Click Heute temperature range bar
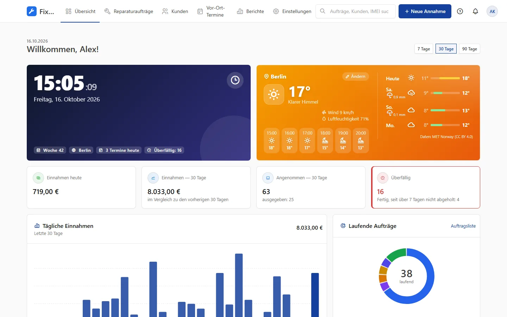 (445, 78)
